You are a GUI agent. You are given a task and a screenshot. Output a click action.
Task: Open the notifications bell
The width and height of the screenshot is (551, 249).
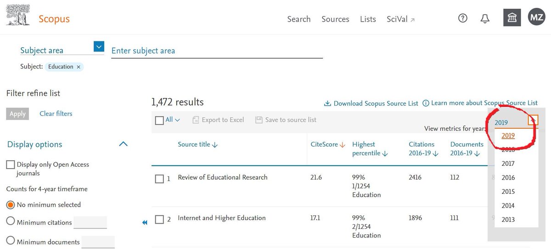point(485,18)
